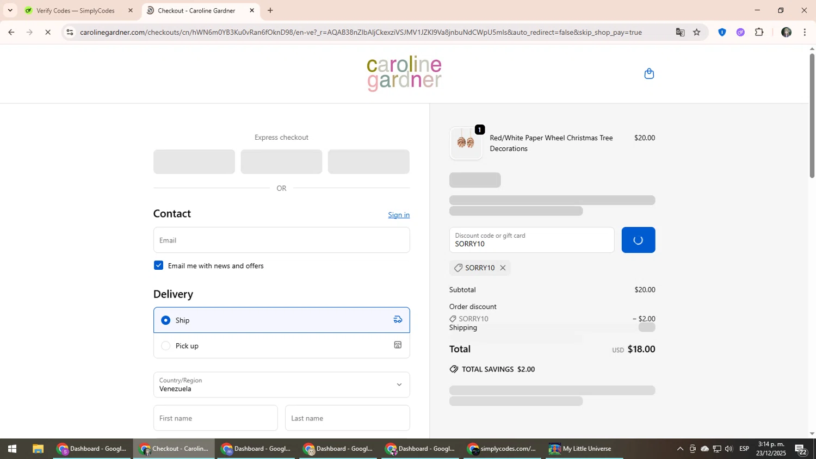Open the Windows Start menu
816x459 pixels.
coord(12,449)
